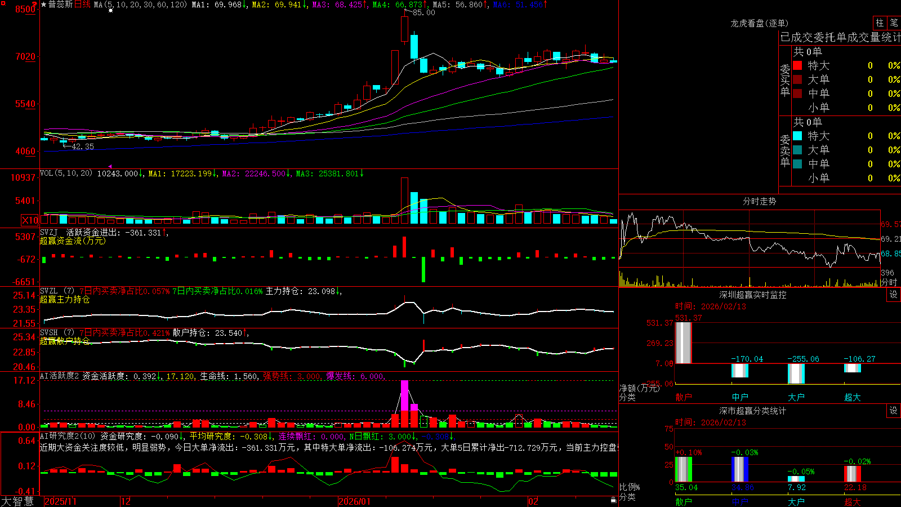
Task: Click the dark red 大单 buy order swatch
Action: tap(797, 79)
